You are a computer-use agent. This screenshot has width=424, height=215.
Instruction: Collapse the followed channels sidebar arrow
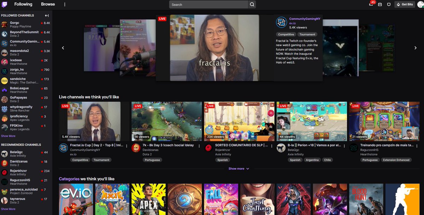pos(47,16)
